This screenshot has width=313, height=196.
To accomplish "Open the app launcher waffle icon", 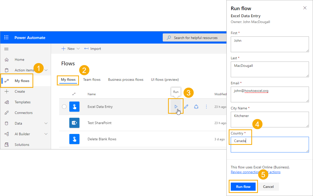I will pyautogui.click(x=6, y=37).
